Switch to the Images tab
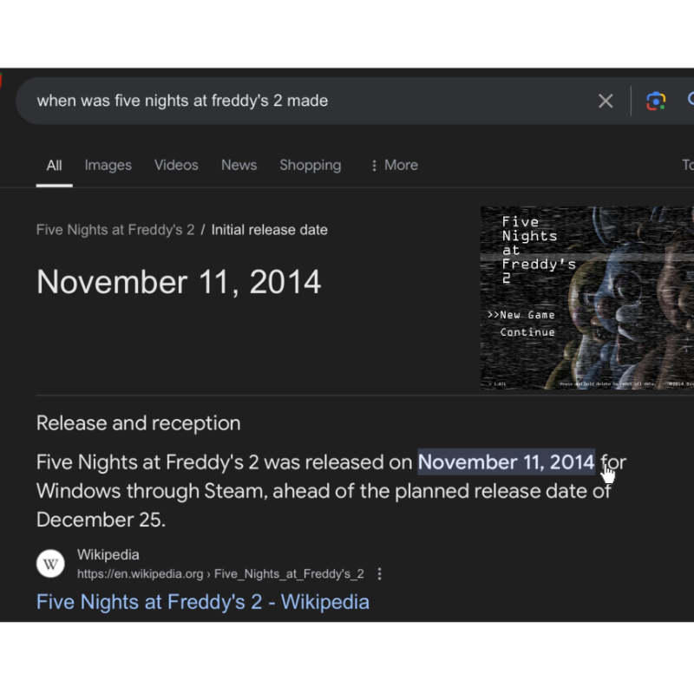This screenshot has width=694, height=694. 108,166
